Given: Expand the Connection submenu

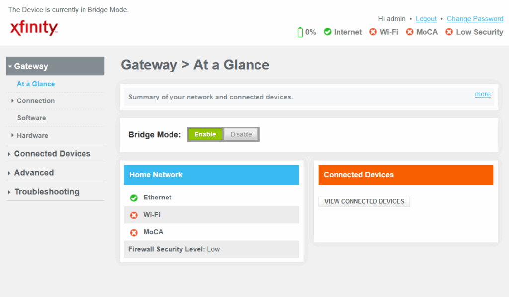Looking at the screenshot, I should click(x=36, y=100).
